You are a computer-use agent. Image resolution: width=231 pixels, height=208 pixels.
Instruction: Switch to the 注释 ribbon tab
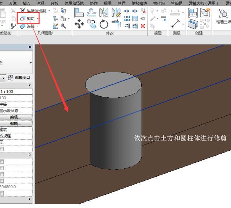[40, 3]
